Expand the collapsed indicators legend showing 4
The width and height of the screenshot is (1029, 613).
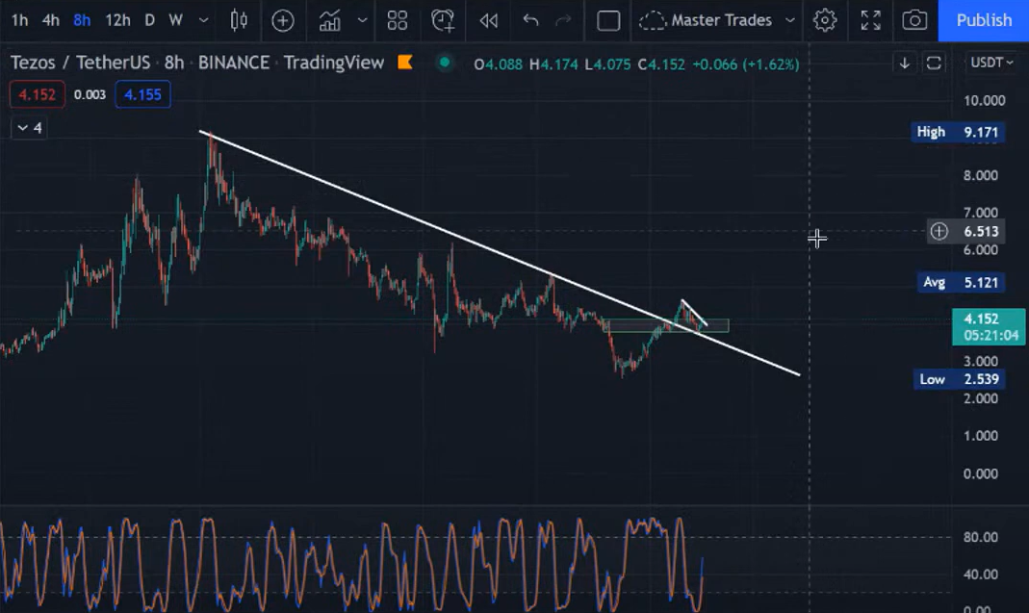[29, 128]
